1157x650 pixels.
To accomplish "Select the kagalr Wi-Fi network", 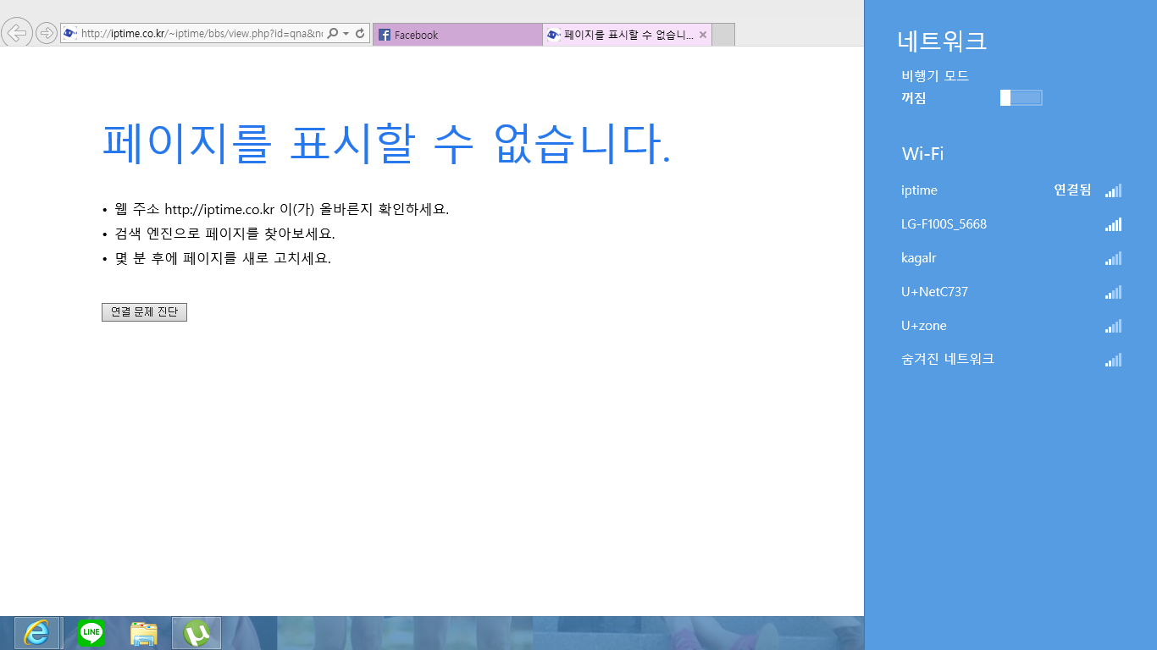I will (x=1011, y=258).
